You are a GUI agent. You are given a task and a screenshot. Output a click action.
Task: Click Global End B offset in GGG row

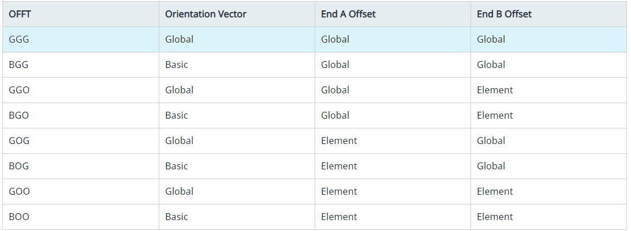point(491,40)
